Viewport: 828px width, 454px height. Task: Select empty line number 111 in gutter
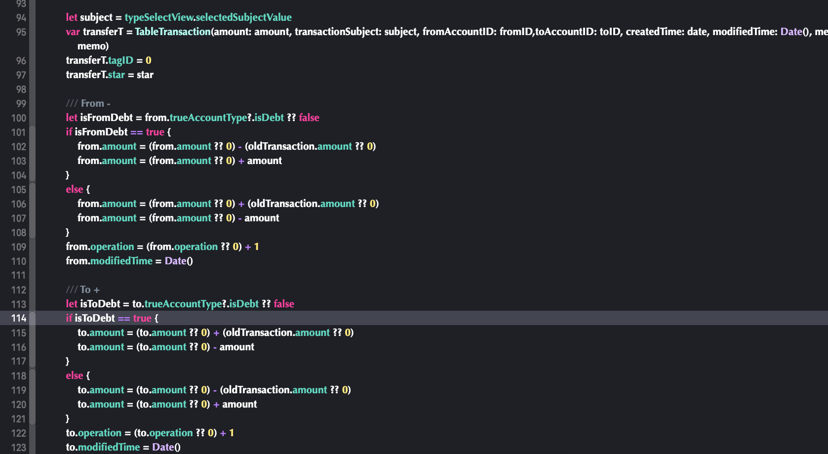point(19,276)
